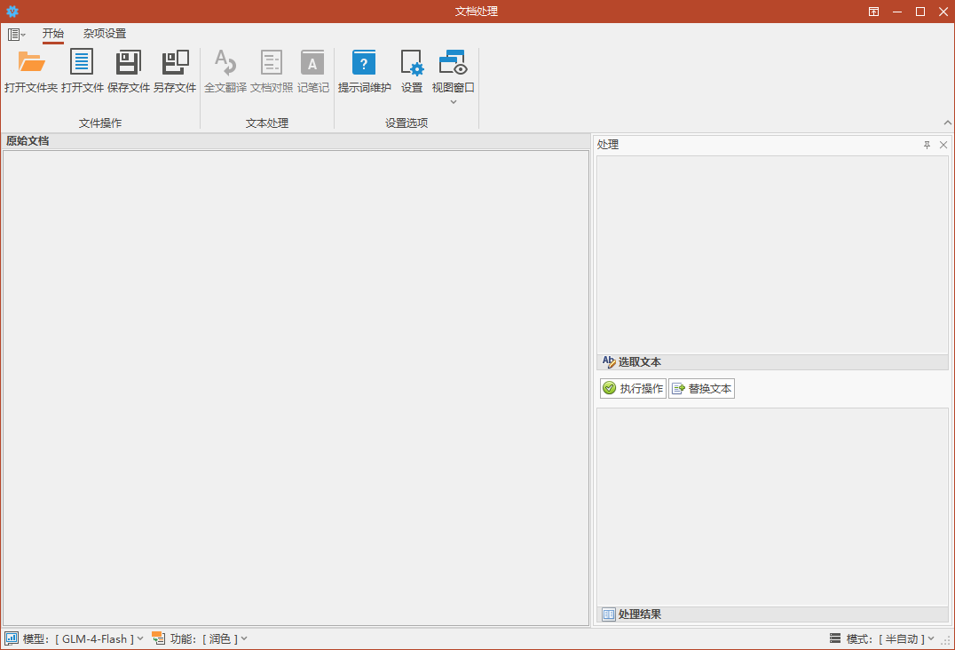Open 提示词维护 prompt maintenance
This screenshot has height=650, width=955.
click(364, 62)
